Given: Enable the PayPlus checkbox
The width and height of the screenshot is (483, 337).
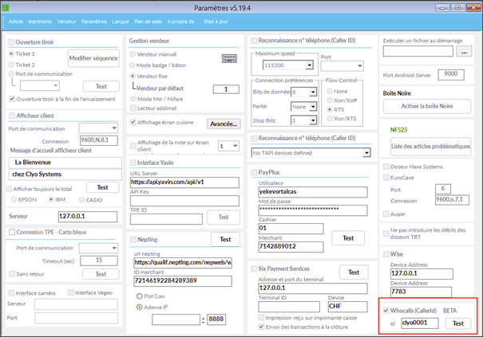Looking at the screenshot, I should pyautogui.click(x=254, y=173).
